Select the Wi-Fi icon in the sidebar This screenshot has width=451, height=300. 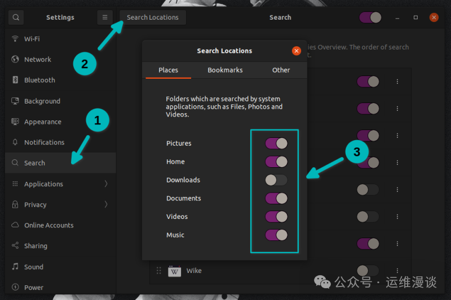pyautogui.click(x=15, y=38)
